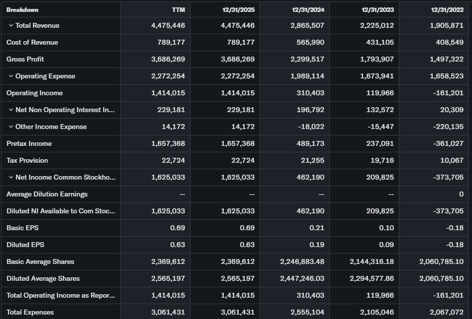
Task: Expand the Total Revenue row chevron
Action: point(10,25)
